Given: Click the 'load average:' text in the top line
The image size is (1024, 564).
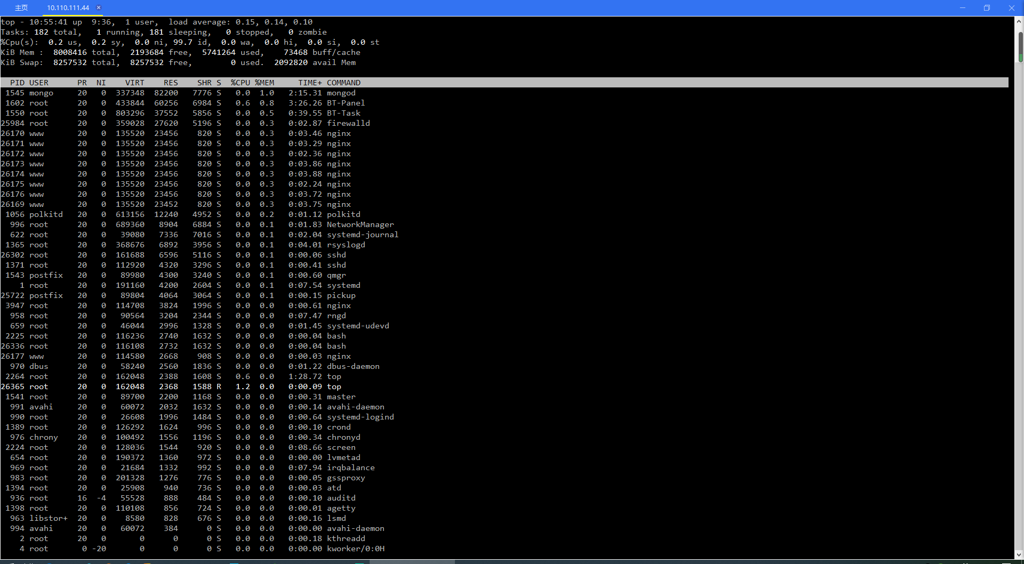Looking at the screenshot, I should pos(199,22).
